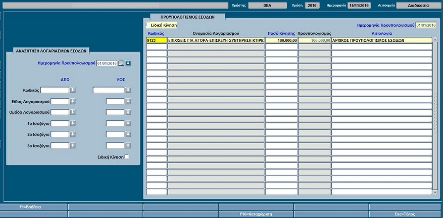Screen dimensions: 446x218
Task: Click the Ποσό Κίνησης column header
Action: pyautogui.click(x=281, y=33)
